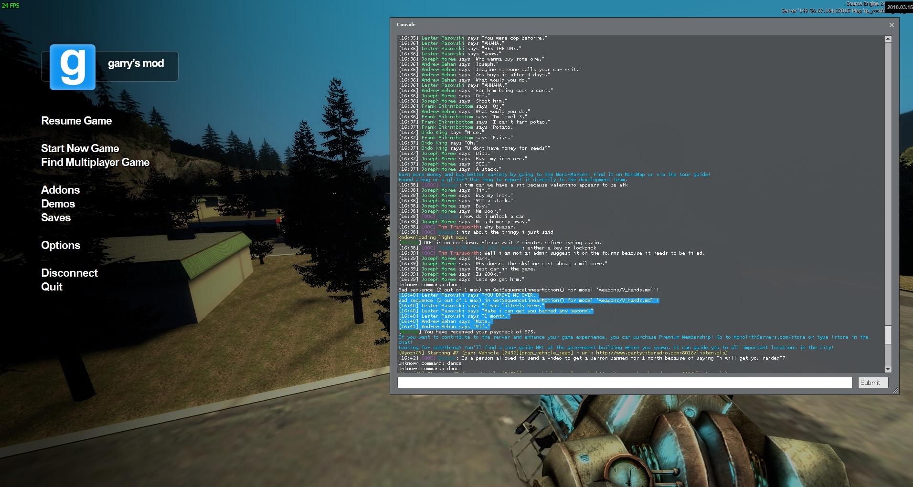Quit Garry's Mod
The image size is (913, 487).
52,287
